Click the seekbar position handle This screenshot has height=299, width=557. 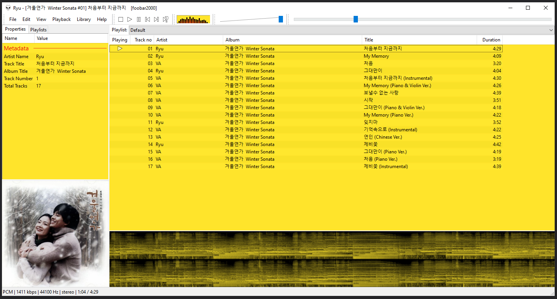[x=356, y=19]
